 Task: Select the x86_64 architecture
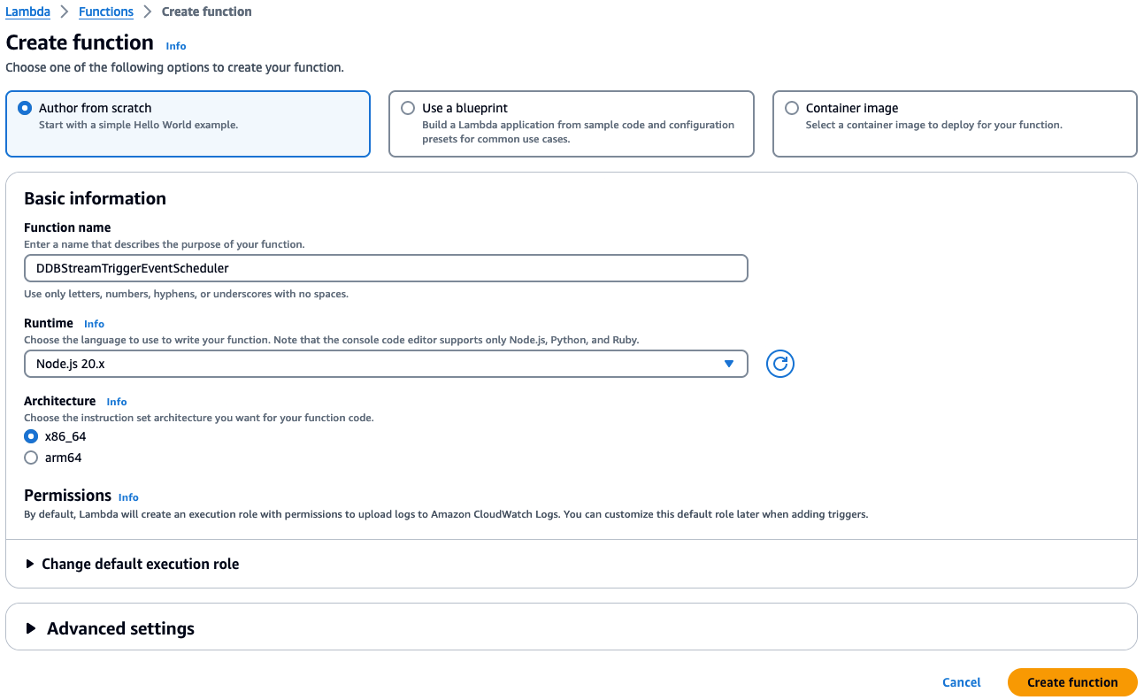click(x=31, y=436)
